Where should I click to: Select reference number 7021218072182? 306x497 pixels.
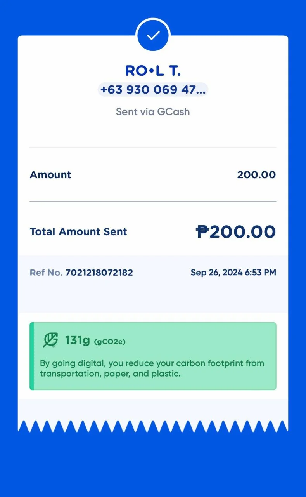(99, 273)
